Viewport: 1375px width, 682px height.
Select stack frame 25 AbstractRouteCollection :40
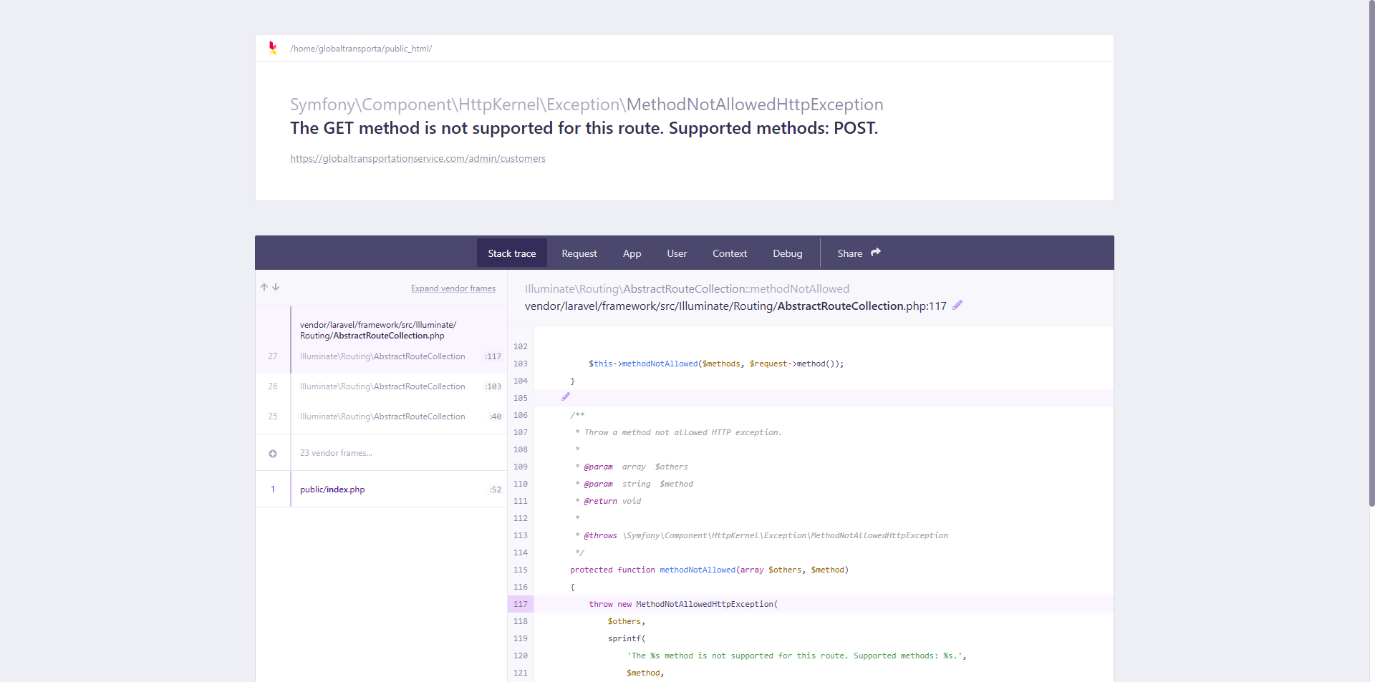382,416
